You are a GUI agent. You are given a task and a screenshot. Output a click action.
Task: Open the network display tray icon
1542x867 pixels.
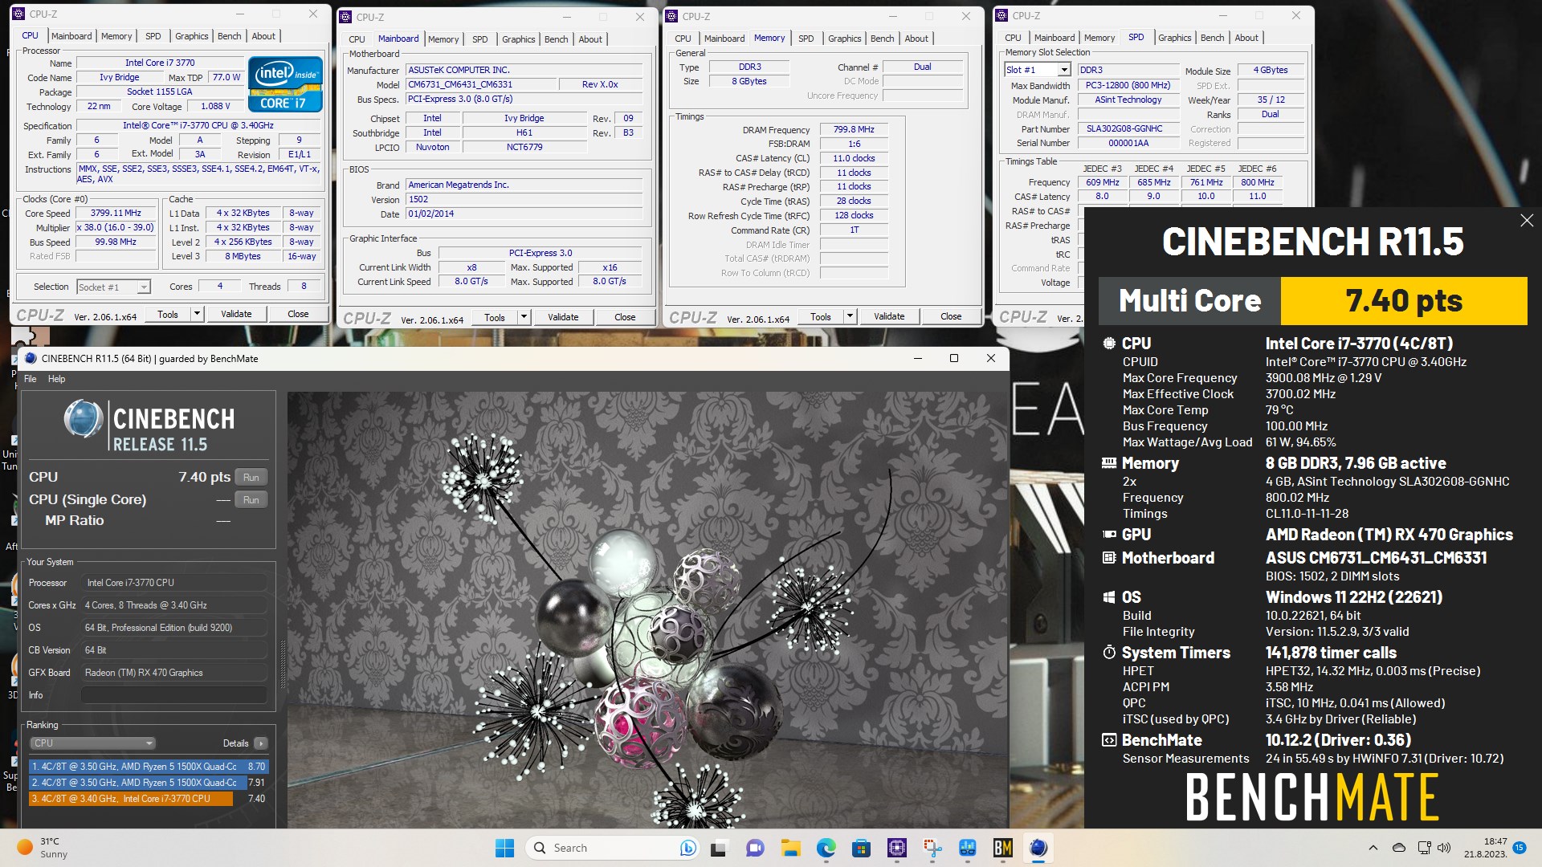[x=1424, y=848]
